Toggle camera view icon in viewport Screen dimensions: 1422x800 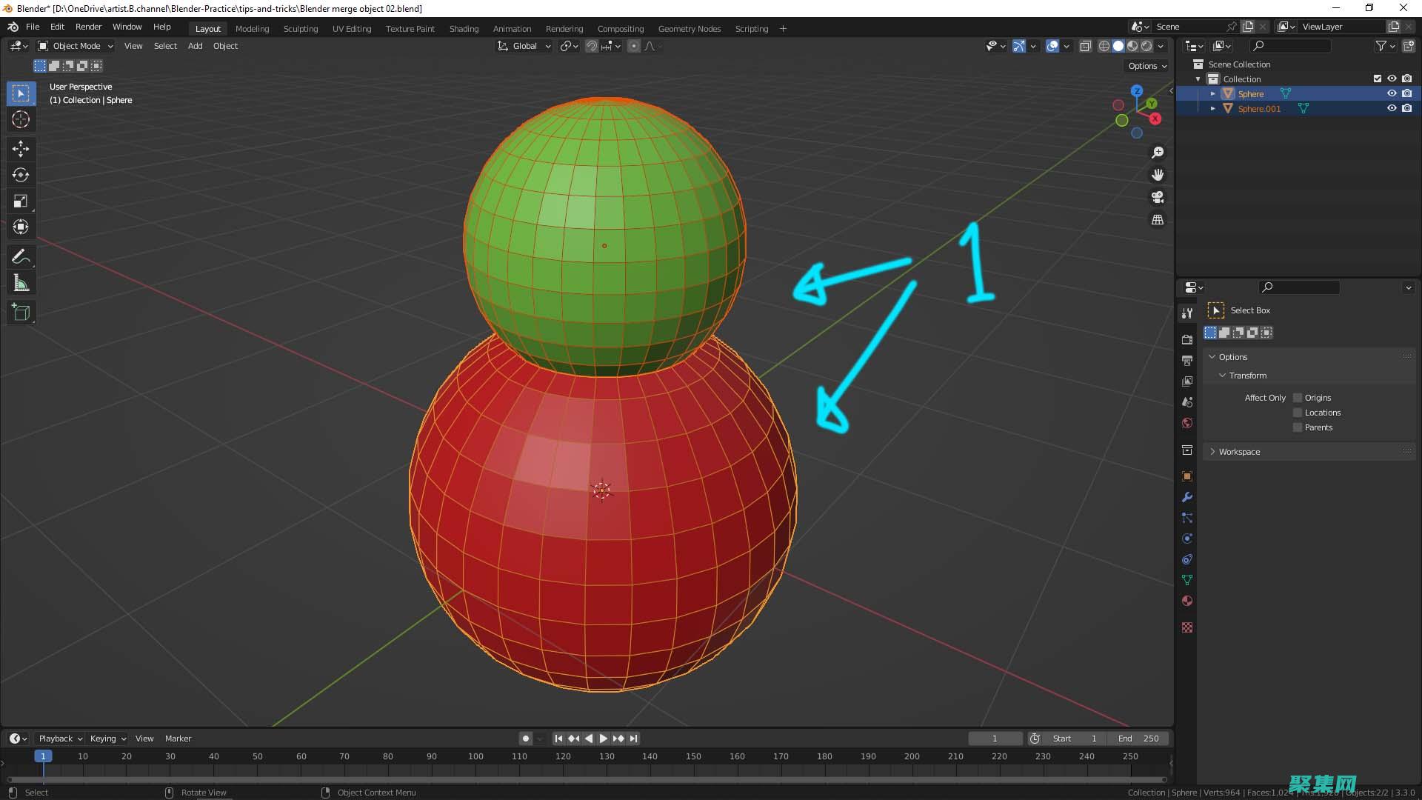click(1157, 198)
